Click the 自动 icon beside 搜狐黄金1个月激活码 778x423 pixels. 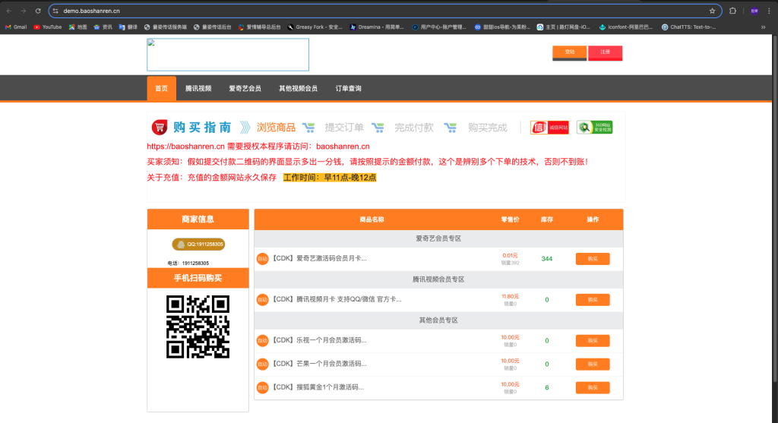pyautogui.click(x=262, y=387)
